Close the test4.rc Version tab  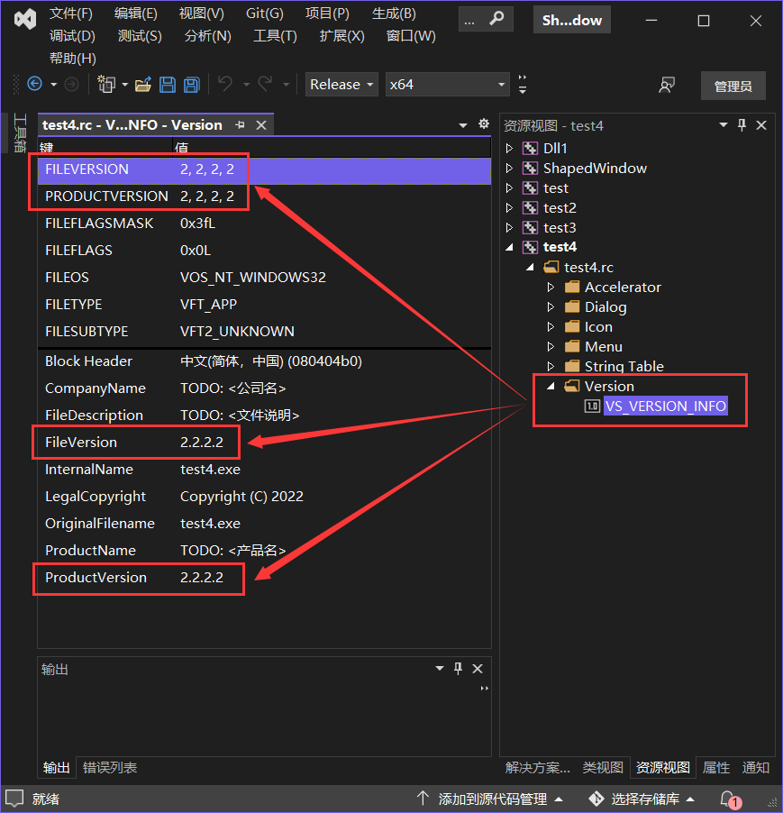point(261,125)
